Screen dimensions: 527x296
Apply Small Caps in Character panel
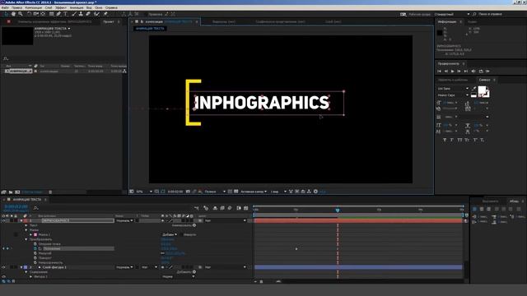click(467, 140)
